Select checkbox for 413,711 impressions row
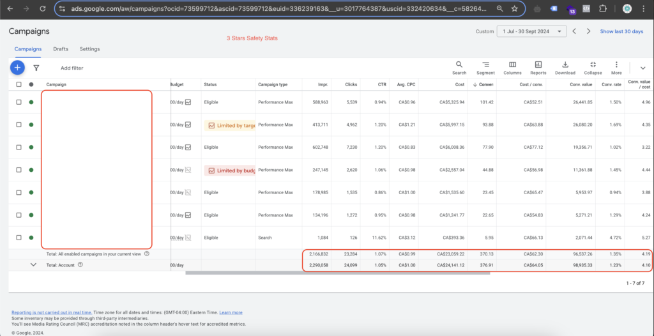Image resolution: width=654 pixels, height=336 pixels. tap(19, 125)
